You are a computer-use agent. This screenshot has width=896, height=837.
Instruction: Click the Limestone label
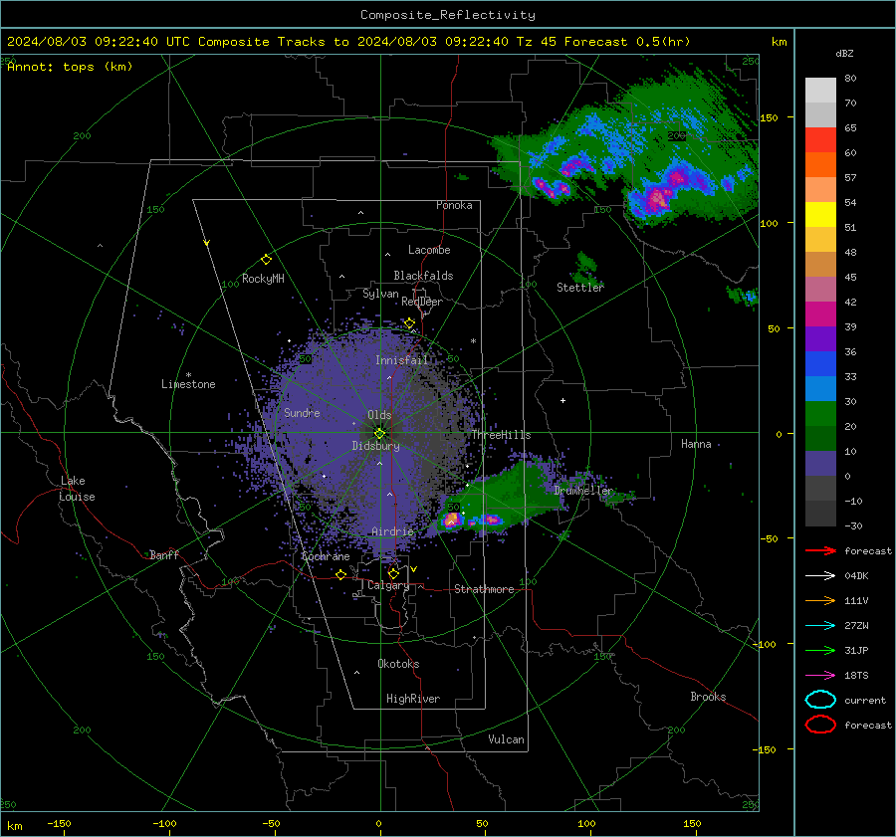[188, 384]
